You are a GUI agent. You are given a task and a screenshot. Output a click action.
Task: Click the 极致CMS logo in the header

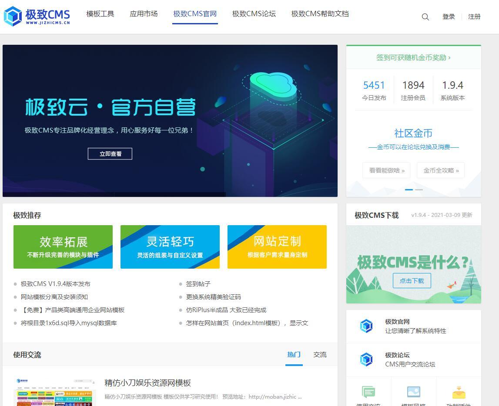coord(37,17)
